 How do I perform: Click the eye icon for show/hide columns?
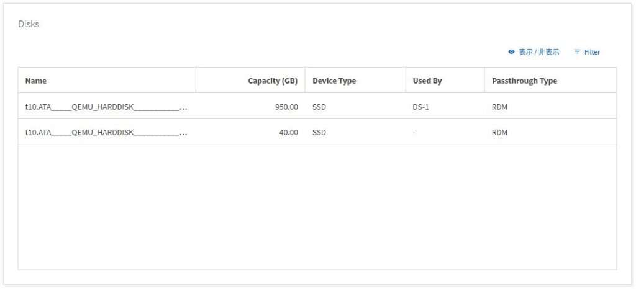(x=512, y=52)
